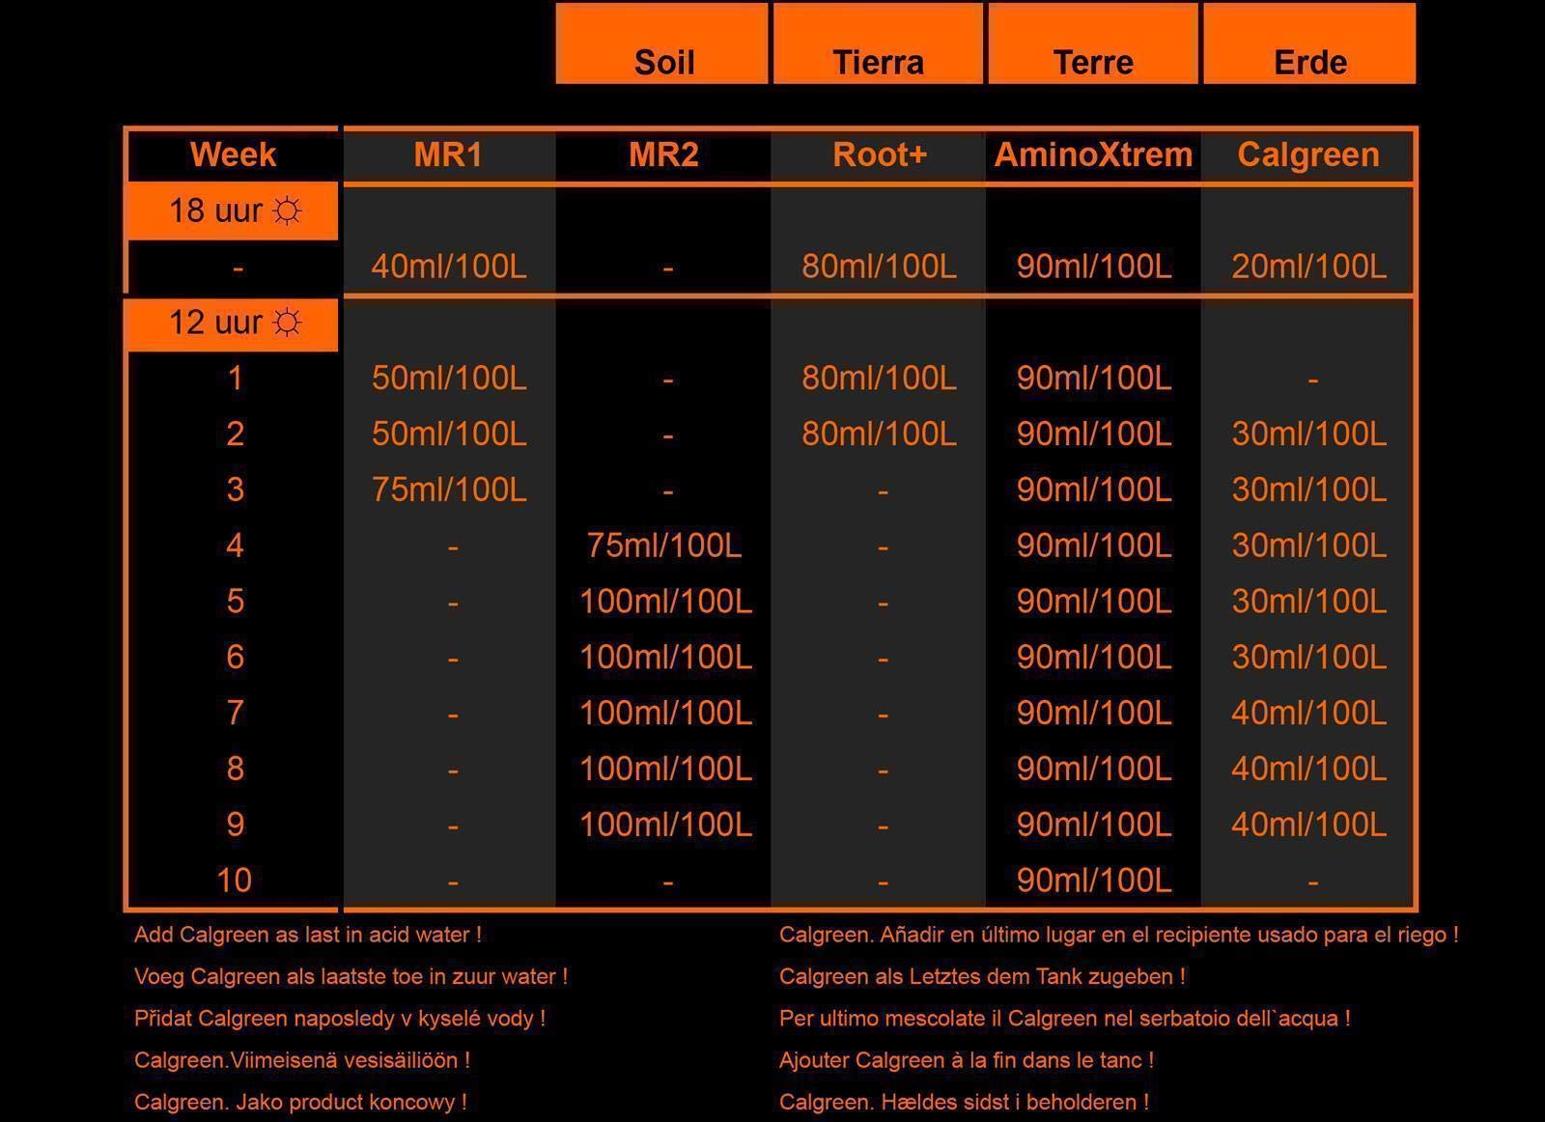
Task: Select the MR2 column header
Action: (663, 154)
